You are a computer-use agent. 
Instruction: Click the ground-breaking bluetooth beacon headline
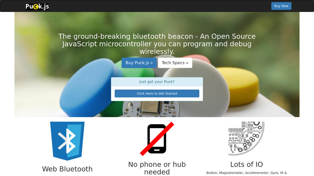pos(157,44)
